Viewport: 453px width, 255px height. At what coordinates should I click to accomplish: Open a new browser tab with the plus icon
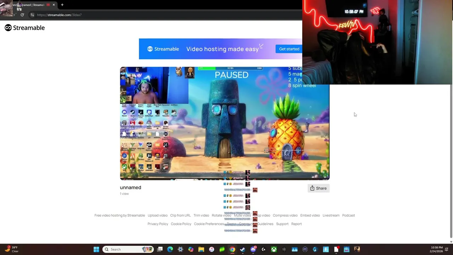[x=62, y=5]
